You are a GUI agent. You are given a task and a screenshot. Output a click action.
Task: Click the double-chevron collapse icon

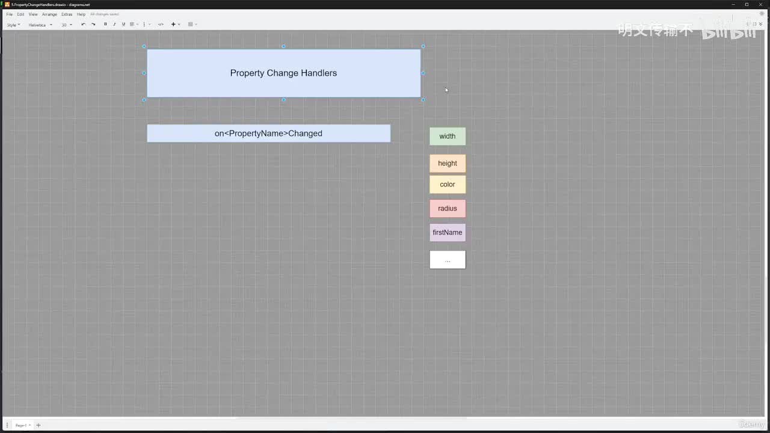pyautogui.click(x=761, y=24)
